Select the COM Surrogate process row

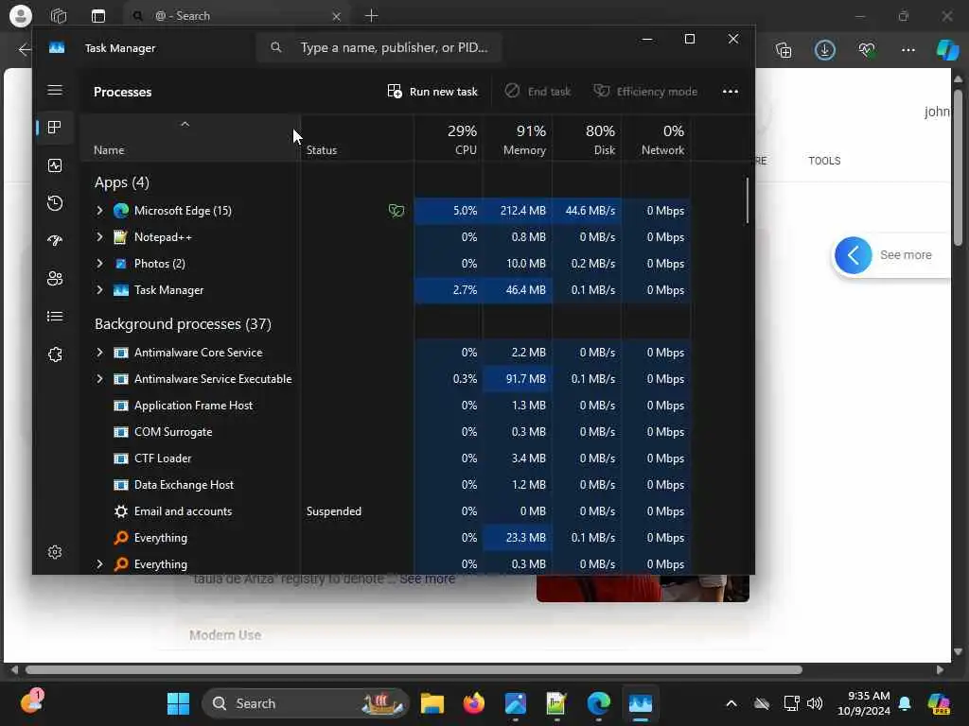click(x=386, y=432)
